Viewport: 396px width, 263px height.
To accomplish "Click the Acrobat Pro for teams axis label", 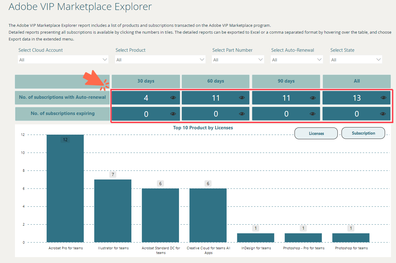I will click(x=66, y=248).
